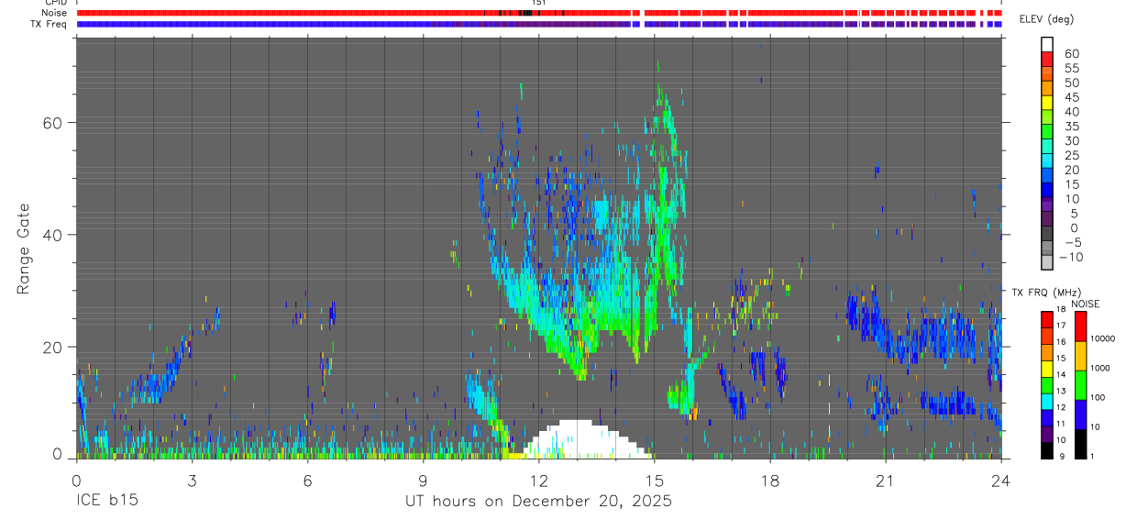Click the '25' label on ELEV colorbar
Image resolution: width=1126 pixels, height=520 pixels.
coord(1072,155)
